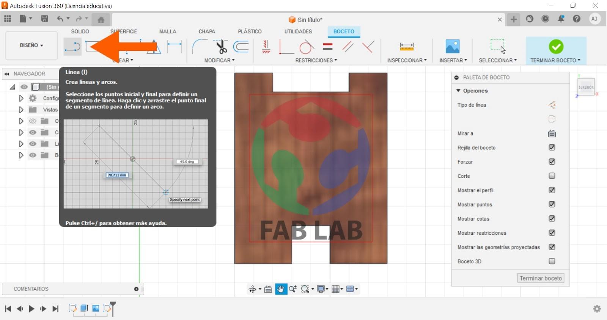This screenshot has width=607, height=320.
Task: Toggle Mostrar cotas checkbox
Action: pos(552,218)
